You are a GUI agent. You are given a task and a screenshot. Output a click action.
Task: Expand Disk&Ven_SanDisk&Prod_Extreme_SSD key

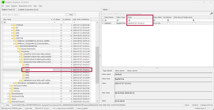[x=14, y=41]
